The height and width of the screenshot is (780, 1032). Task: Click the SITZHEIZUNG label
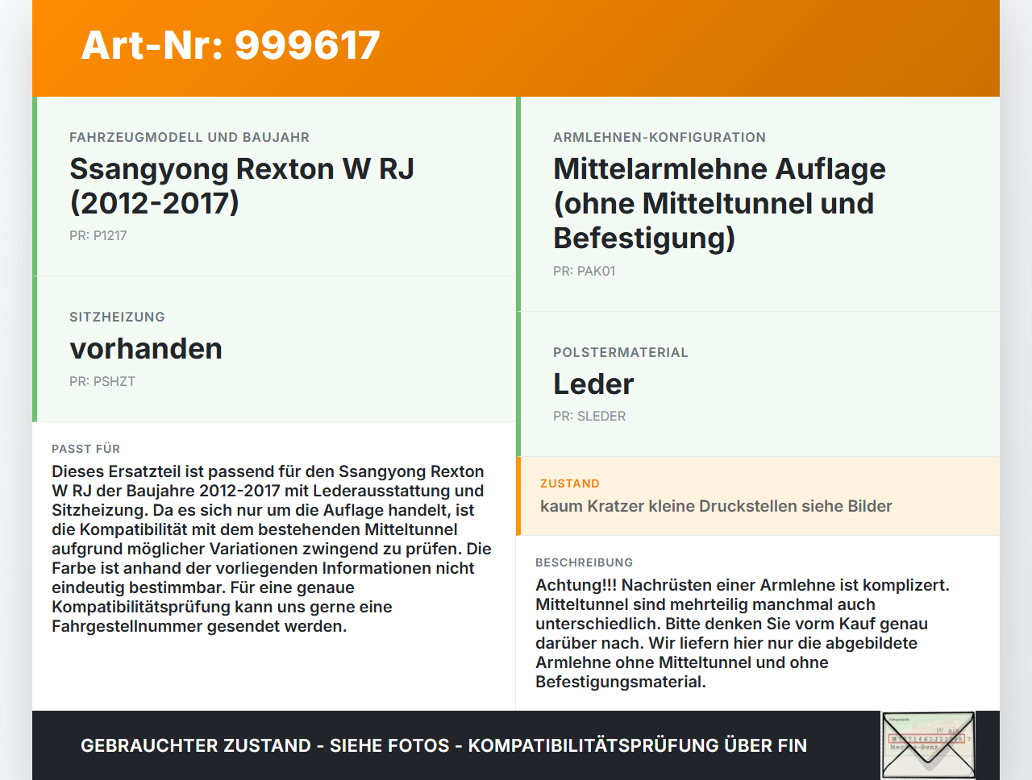(117, 317)
